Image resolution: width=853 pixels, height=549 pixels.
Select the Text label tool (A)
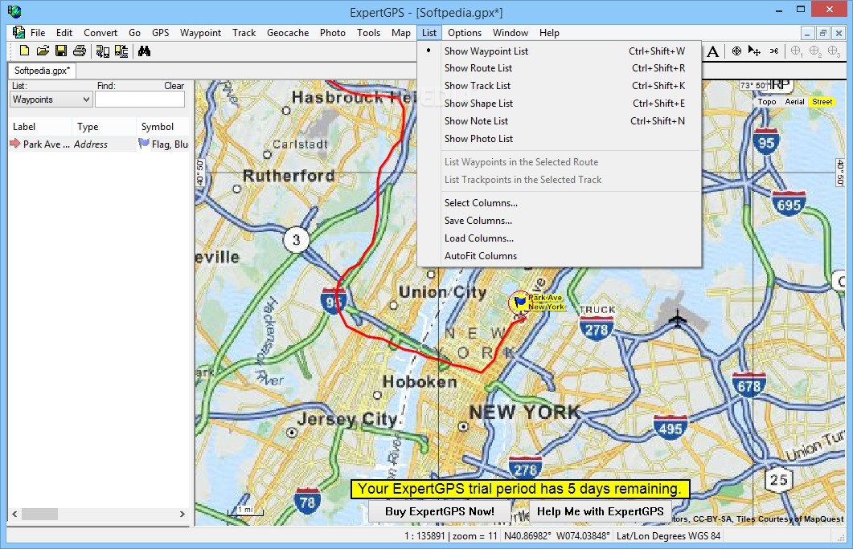click(713, 51)
